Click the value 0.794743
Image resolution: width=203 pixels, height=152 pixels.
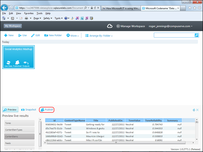coord(157,125)
